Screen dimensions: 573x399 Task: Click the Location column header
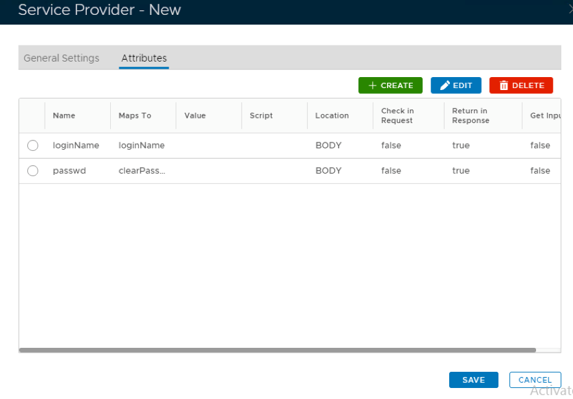(x=332, y=116)
